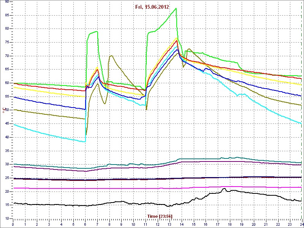Select the 40 temperature axis label
The image size is (304, 228).
(7, 137)
